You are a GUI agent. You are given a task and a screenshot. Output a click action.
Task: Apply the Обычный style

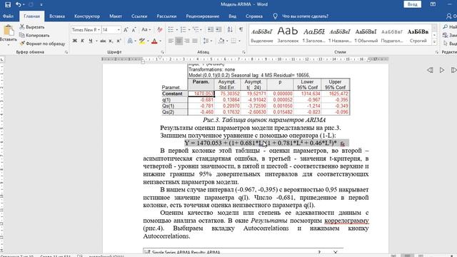click(366, 34)
